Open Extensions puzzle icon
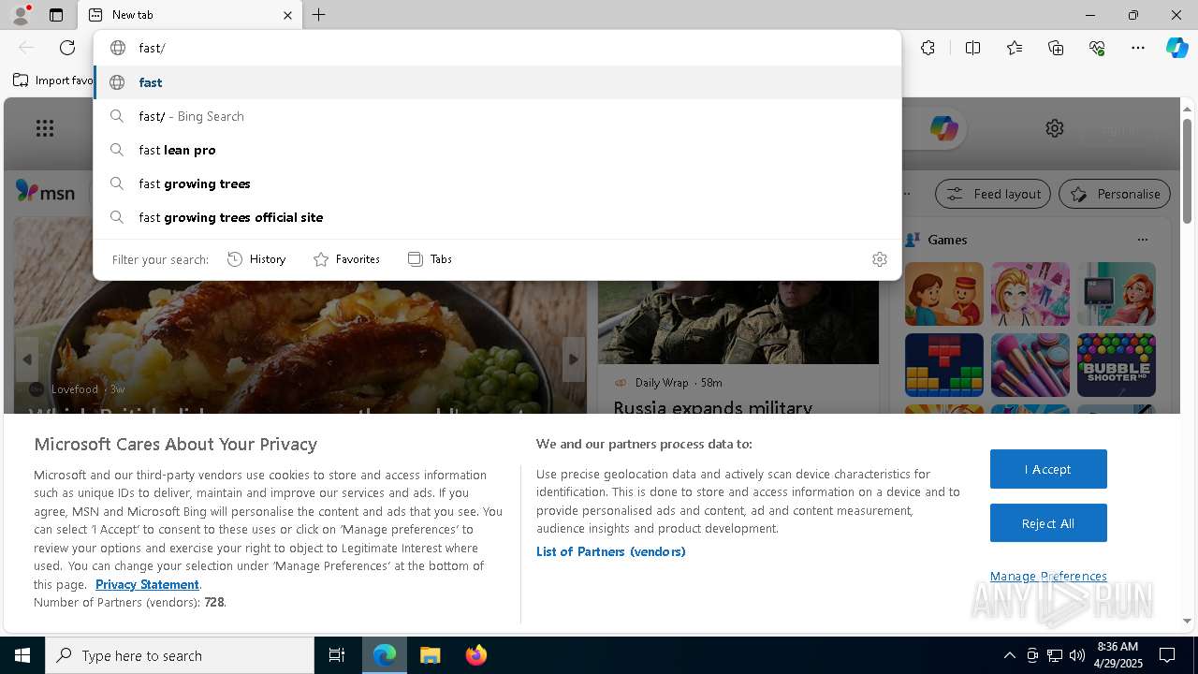Screen dimensions: 1198x674 [x=928, y=48]
